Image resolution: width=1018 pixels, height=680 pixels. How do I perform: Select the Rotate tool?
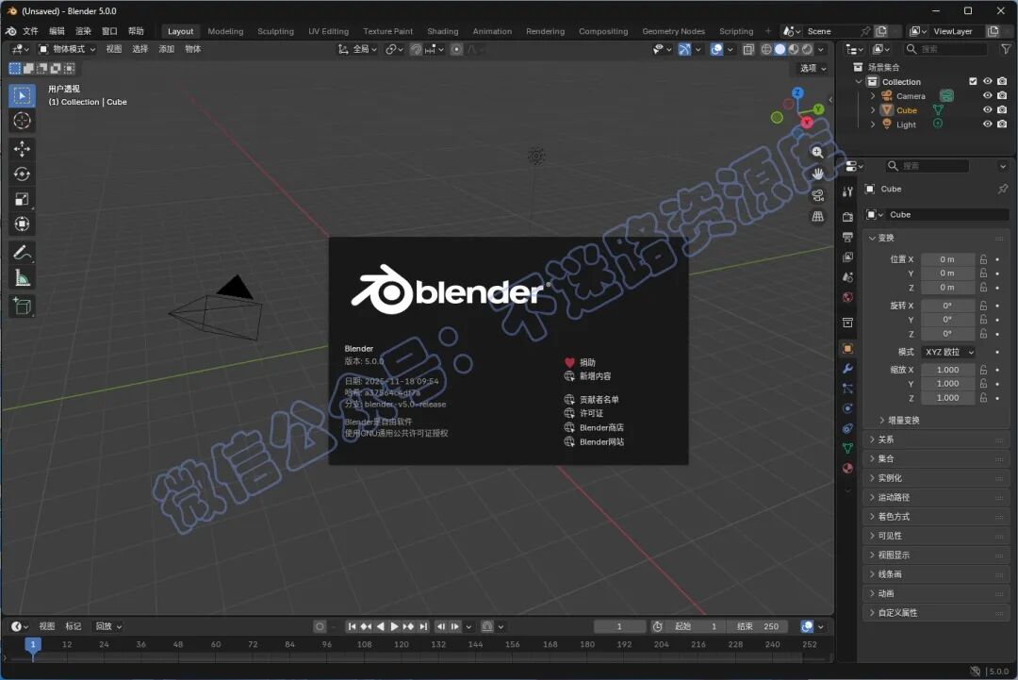tap(22, 174)
